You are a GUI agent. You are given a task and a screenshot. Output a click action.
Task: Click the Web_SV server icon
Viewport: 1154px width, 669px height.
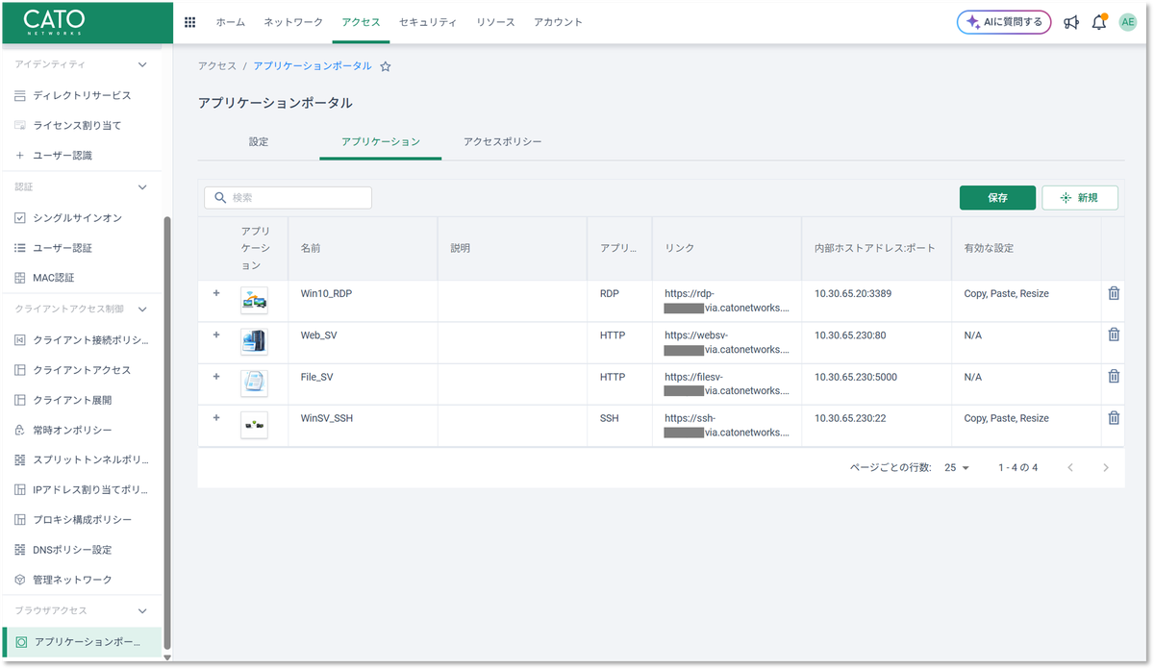(254, 342)
